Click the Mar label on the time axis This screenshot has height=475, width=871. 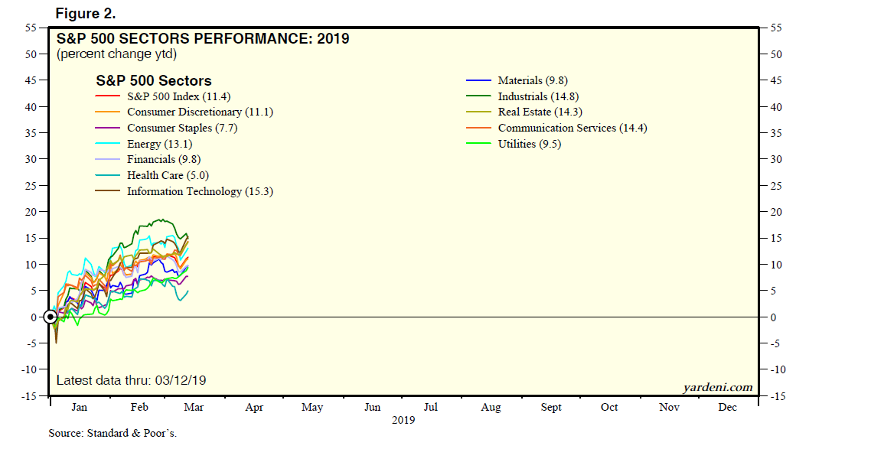click(194, 408)
